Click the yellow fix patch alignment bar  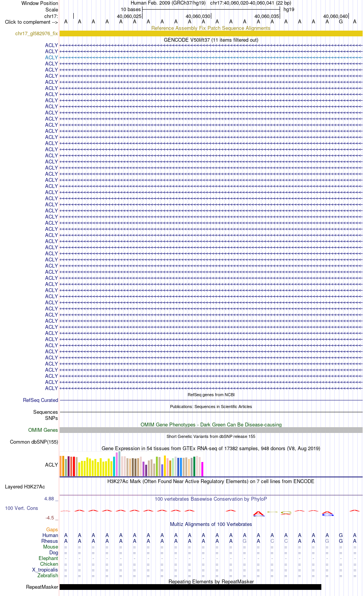211,34
